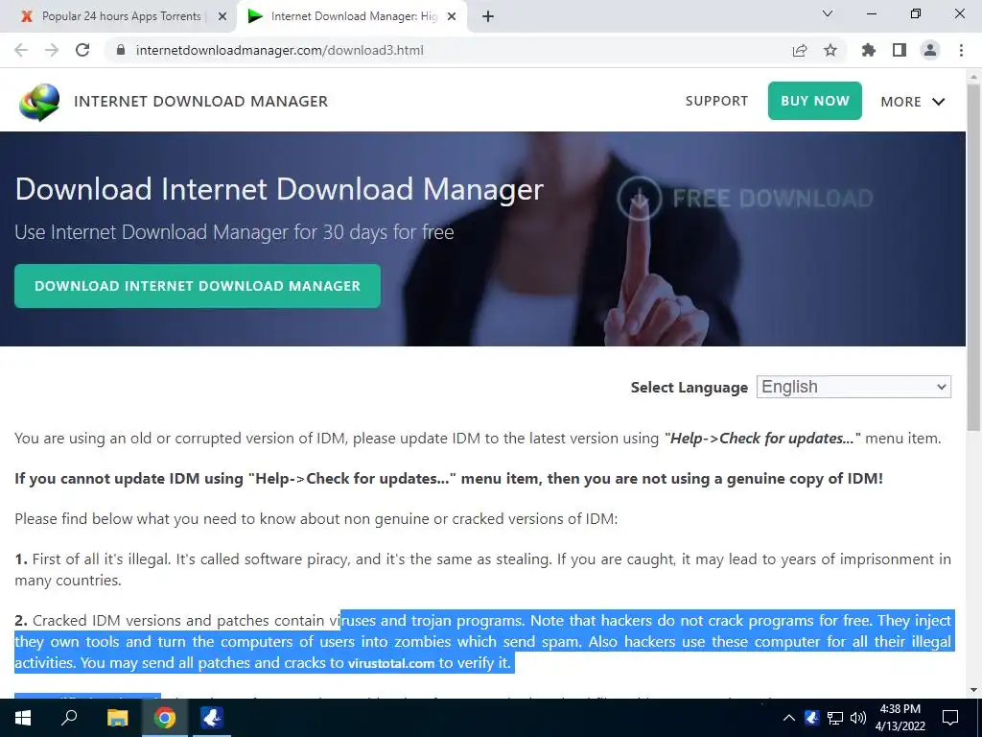Click the padlock site info icon
Viewport: 982px width, 737px height.
click(x=121, y=50)
